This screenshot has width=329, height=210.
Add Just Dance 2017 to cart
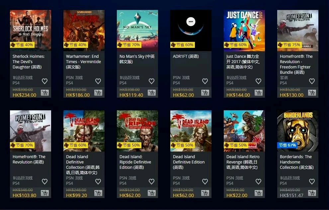click(x=259, y=93)
